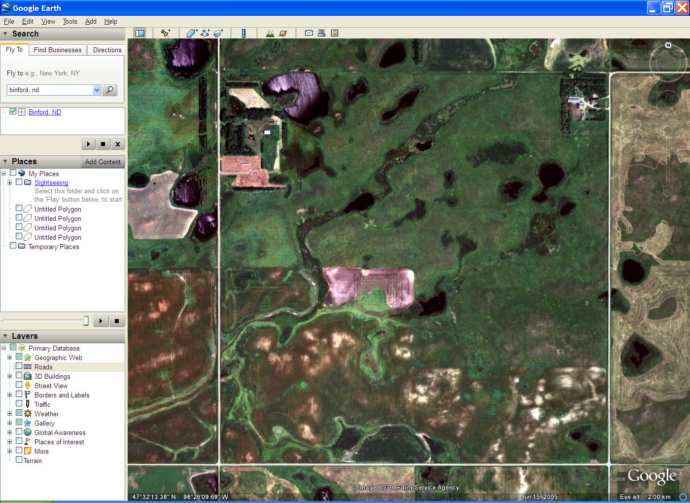
Task: Open the File menu
Action: [x=9, y=21]
